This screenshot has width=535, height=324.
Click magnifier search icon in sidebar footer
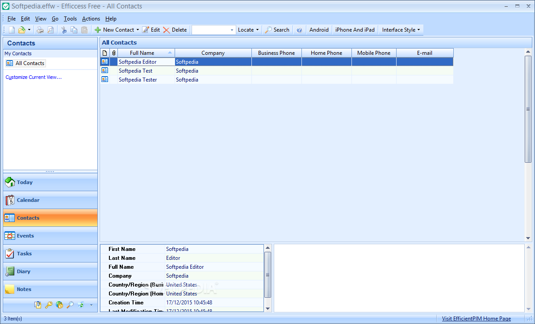click(70, 305)
